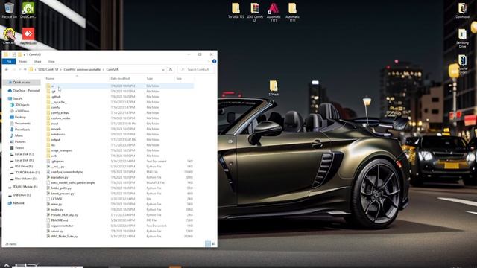This screenshot has height=268, width=477.
Task: Select the OneDrive - Personal cloud icon
Action: tap(10, 91)
